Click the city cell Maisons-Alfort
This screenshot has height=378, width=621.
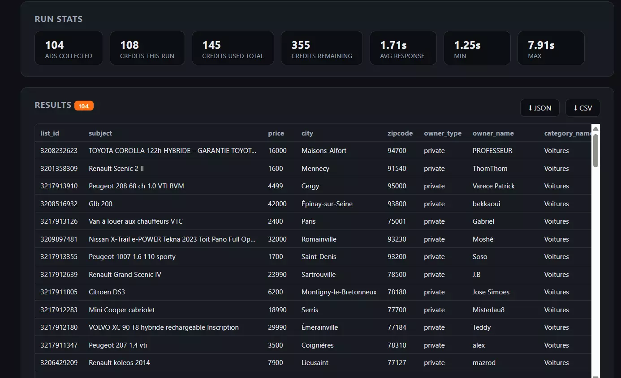(x=324, y=151)
